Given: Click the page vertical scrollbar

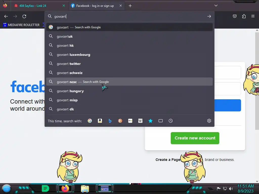Looking at the screenshot, I should [257, 81].
